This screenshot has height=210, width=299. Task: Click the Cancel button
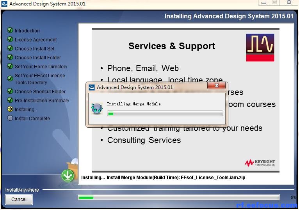19,199
